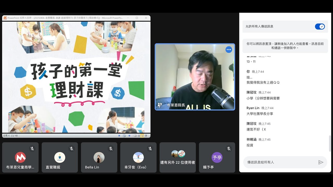
Task: Close the PowerPoint slideshow window
Action: [146, 18]
